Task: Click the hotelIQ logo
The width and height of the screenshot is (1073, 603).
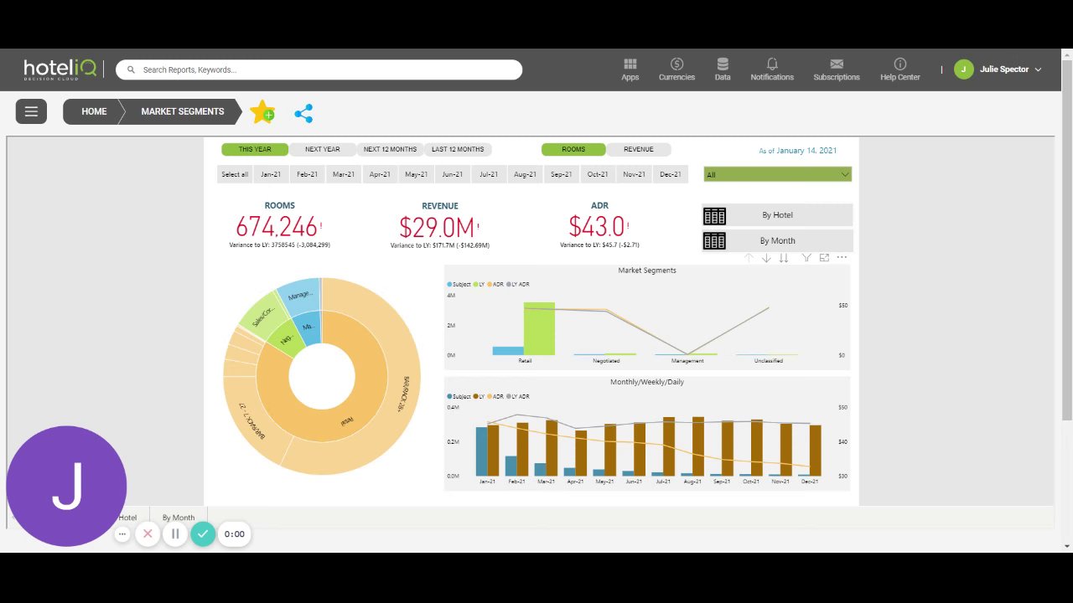Action: point(60,70)
